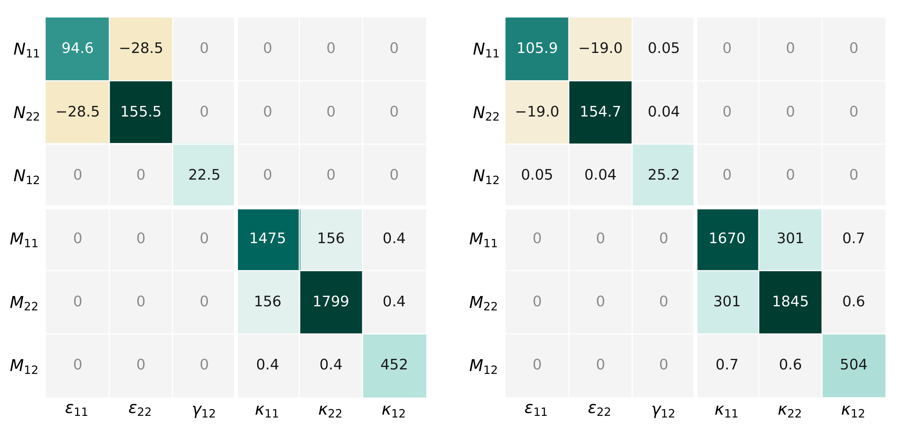Screen dimensions: 903x446
Task: Click the 25.2 cell in right matrix
Action: click(663, 175)
